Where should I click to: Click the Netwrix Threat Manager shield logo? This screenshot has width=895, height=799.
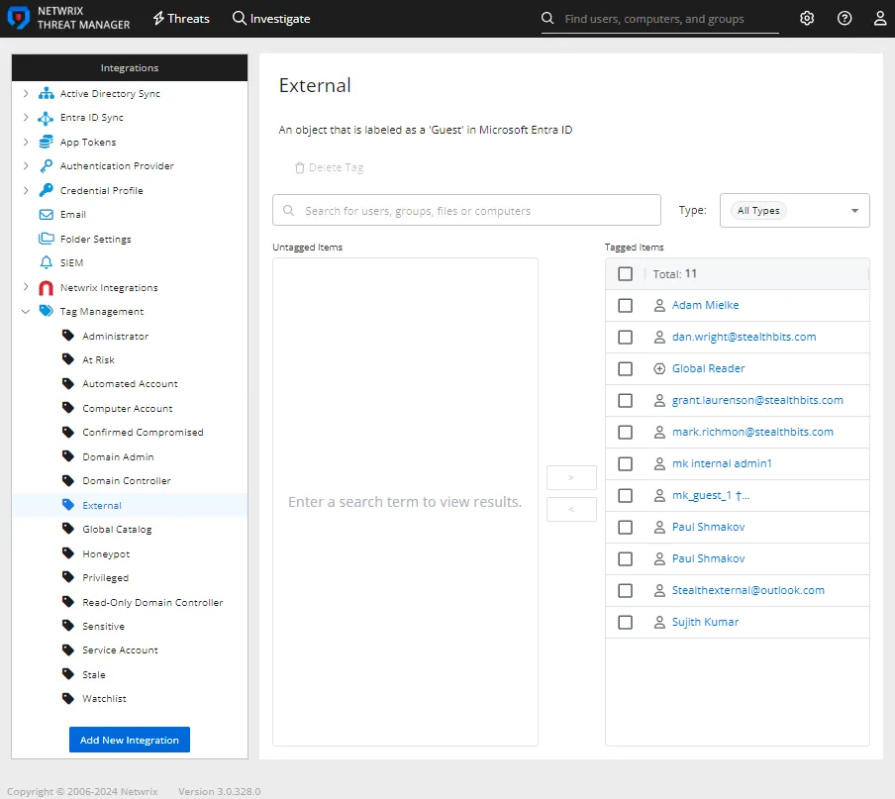[18, 18]
